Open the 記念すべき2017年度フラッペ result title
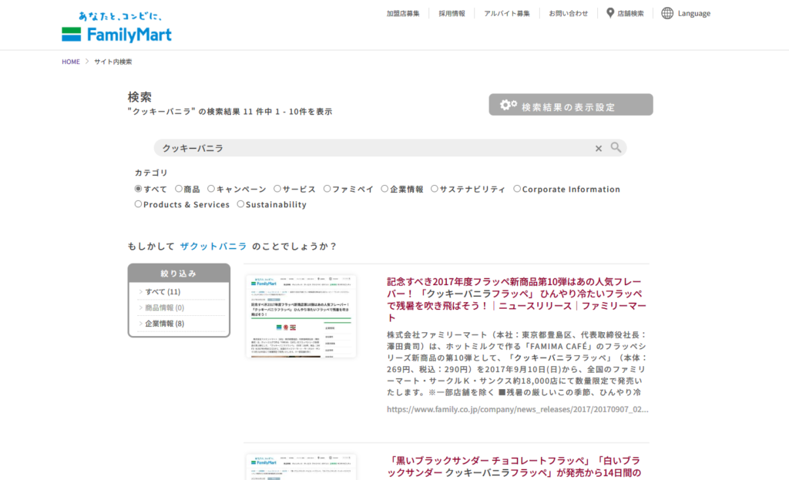This screenshot has width=789, height=480. [x=517, y=300]
